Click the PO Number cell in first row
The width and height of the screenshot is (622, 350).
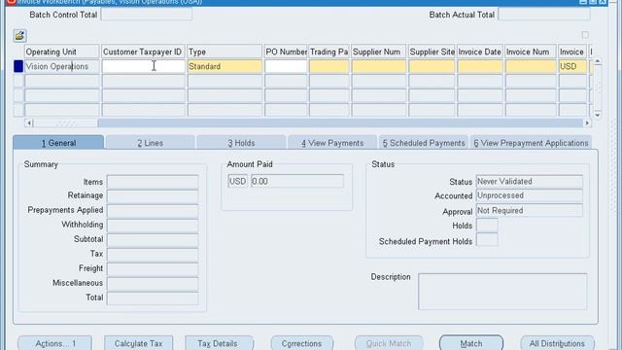coord(286,66)
